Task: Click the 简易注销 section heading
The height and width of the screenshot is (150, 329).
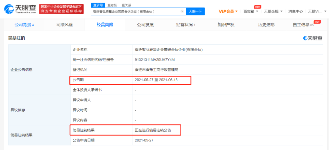Action: click(16, 38)
